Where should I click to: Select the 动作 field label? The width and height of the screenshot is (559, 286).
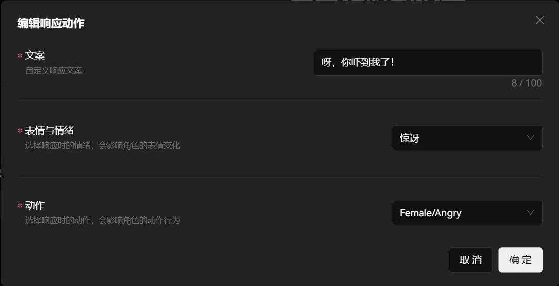coord(35,205)
